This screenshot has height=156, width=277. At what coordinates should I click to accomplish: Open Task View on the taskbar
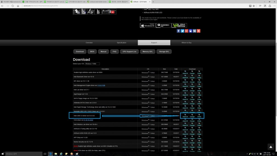[45, 154]
